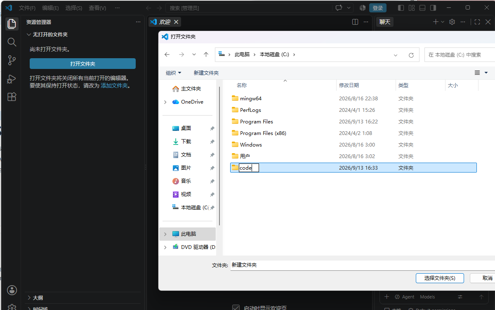The height and width of the screenshot is (310, 495).
Task: Open the 选择(S) menu
Action: [73, 8]
